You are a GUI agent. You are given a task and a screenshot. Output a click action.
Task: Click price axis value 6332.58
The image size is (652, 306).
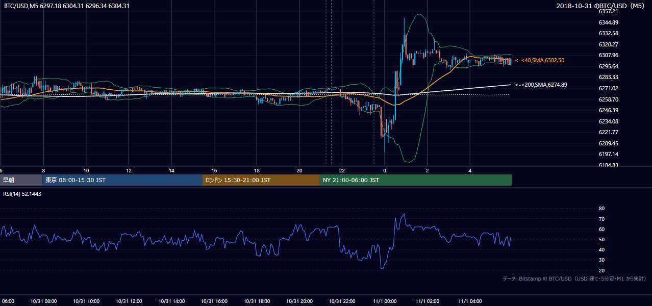[x=609, y=33]
